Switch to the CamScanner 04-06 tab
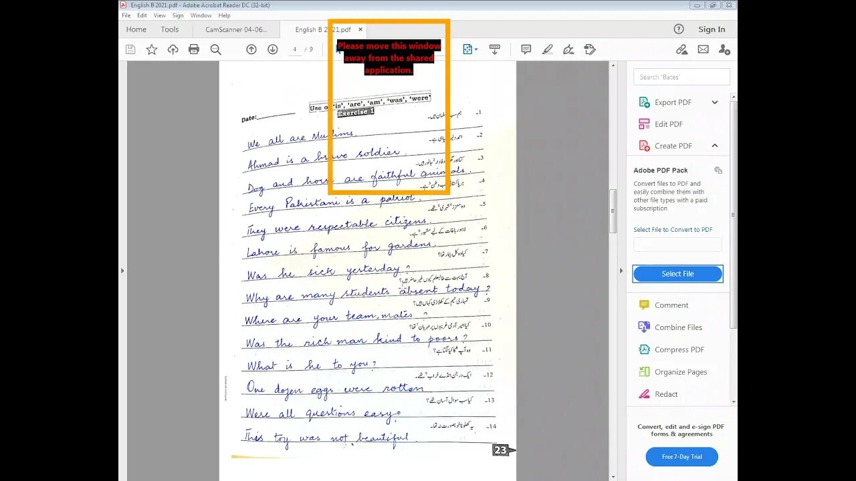 click(x=236, y=29)
